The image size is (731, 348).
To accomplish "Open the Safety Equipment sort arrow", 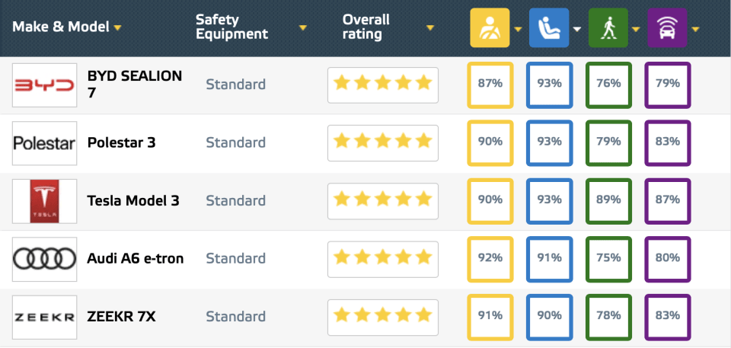I will tap(303, 28).
